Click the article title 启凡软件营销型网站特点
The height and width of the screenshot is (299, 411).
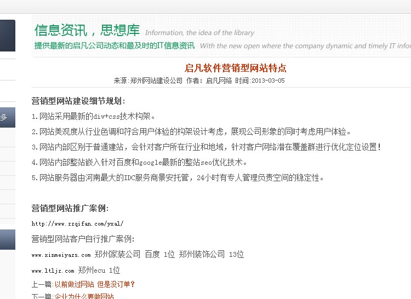[236, 68]
